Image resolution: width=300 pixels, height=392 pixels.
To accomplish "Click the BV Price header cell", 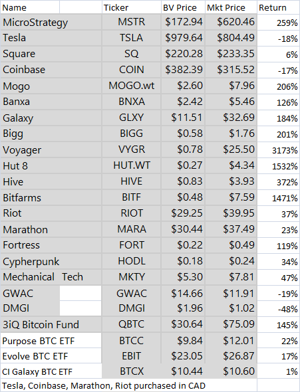I will [183, 7].
